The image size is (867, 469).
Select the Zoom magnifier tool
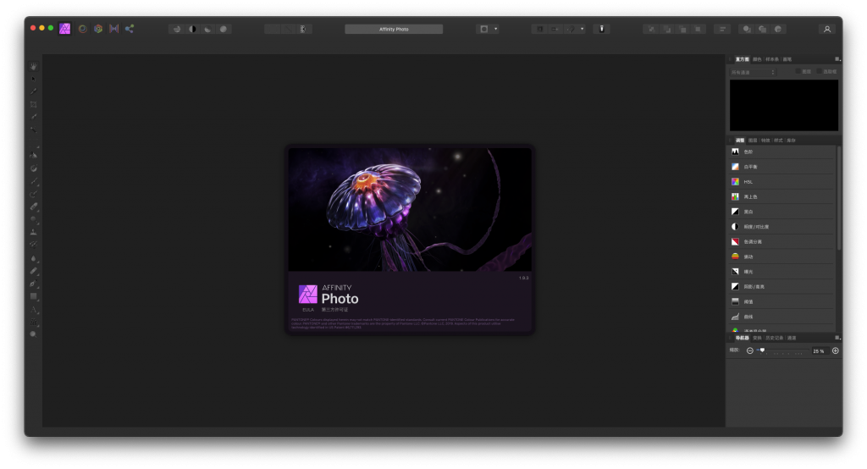pos(34,334)
